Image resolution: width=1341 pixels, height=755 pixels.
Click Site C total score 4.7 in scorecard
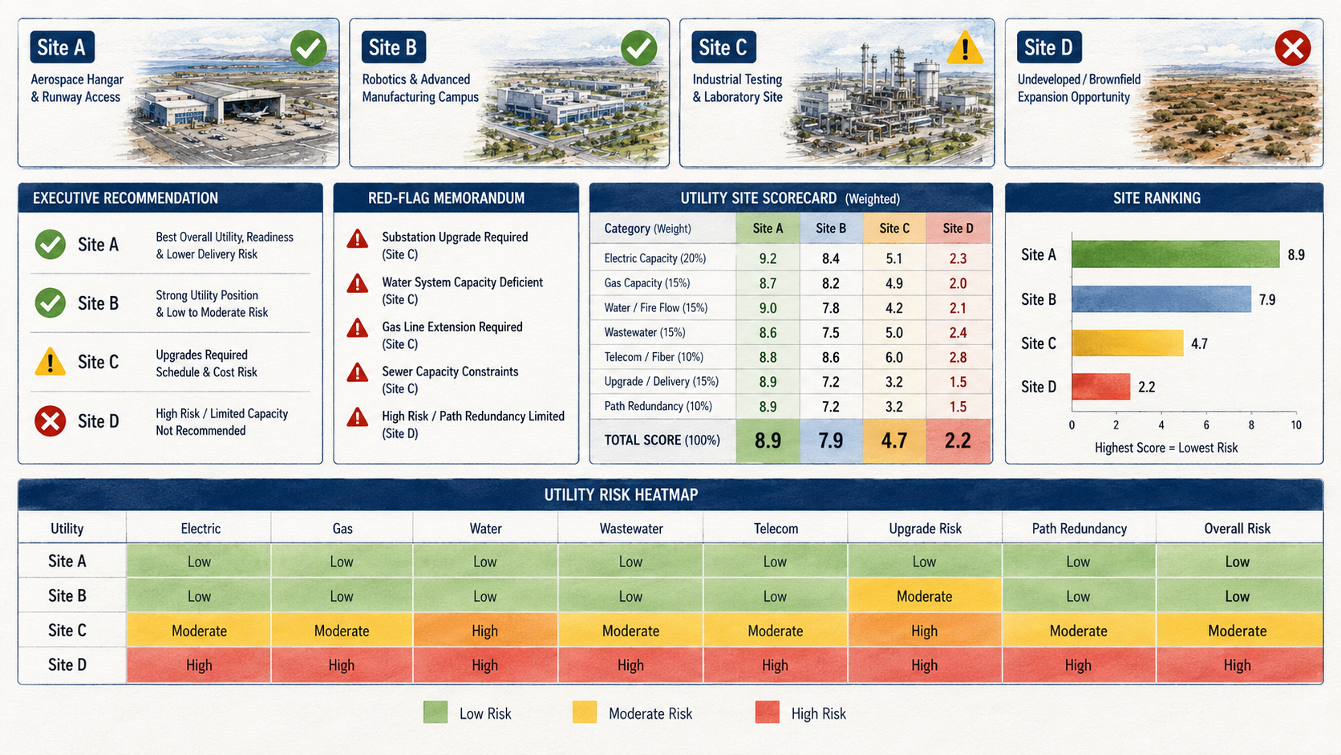tap(894, 440)
